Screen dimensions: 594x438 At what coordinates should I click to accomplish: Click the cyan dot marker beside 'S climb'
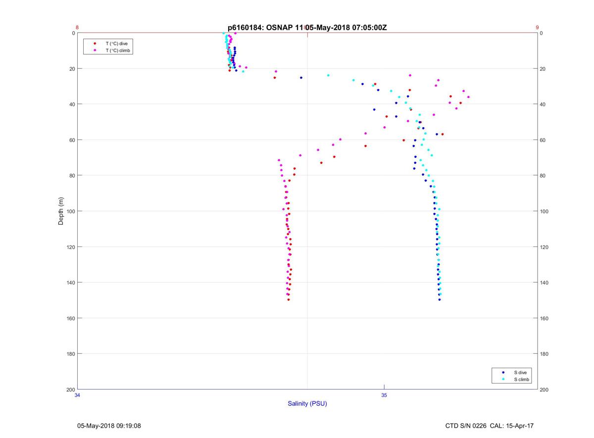[503, 379]
